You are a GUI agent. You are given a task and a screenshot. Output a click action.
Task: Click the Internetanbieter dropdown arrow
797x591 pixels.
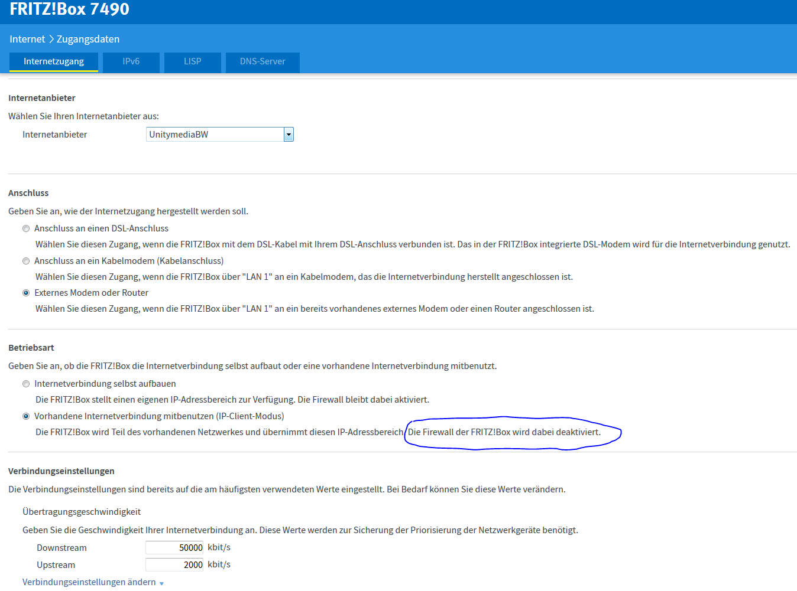pos(289,135)
